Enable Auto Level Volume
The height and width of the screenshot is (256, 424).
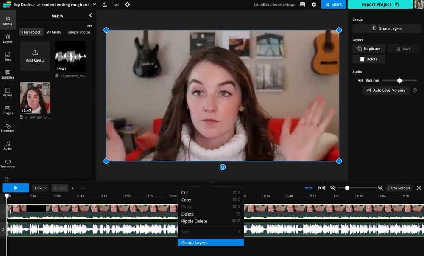tap(386, 90)
